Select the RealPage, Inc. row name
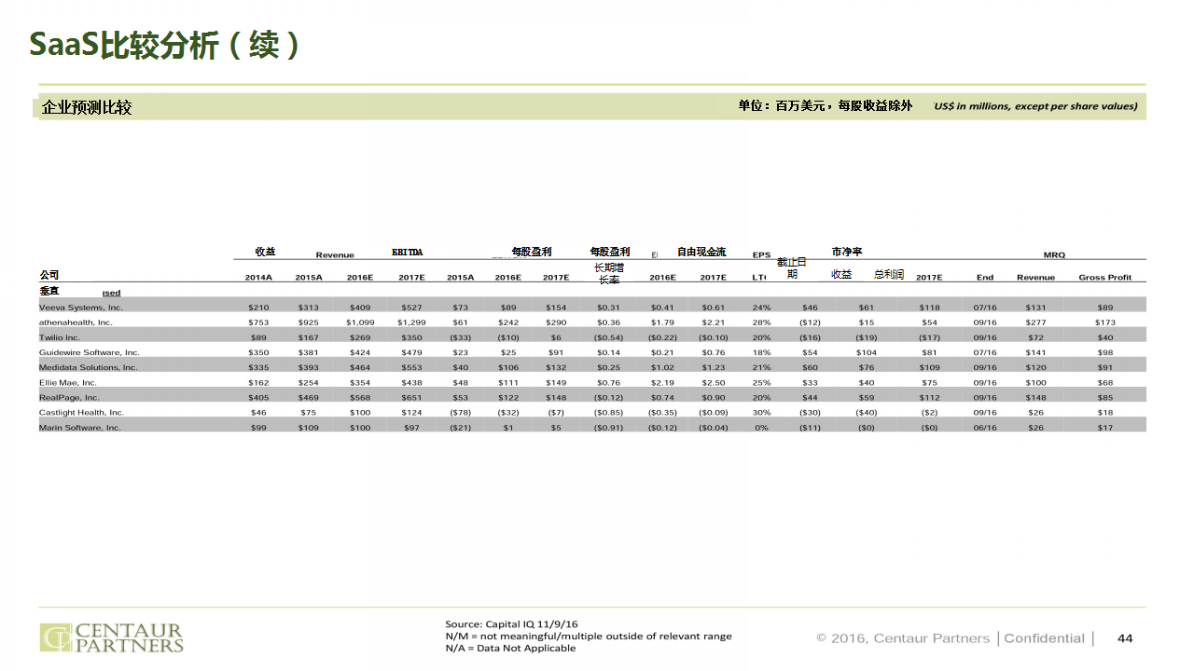The height and width of the screenshot is (671, 1194). 69,397
